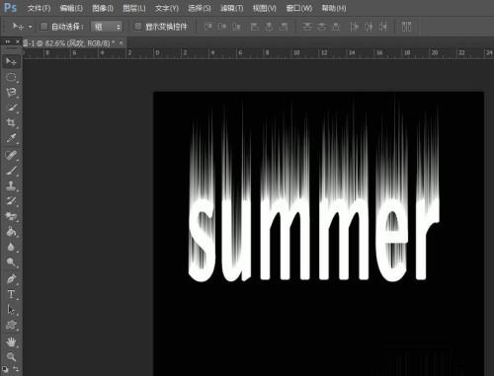494x376 pixels.
Task: Select the Clone Stamp tool
Action: (x=11, y=185)
